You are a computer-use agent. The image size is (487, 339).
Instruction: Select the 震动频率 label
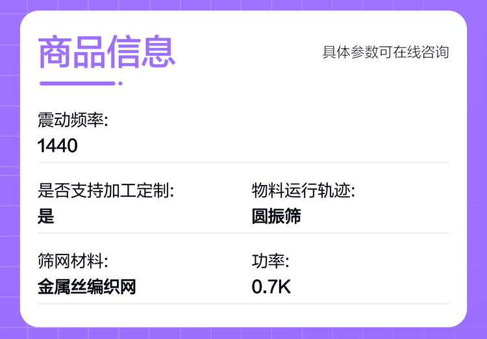[73, 120]
